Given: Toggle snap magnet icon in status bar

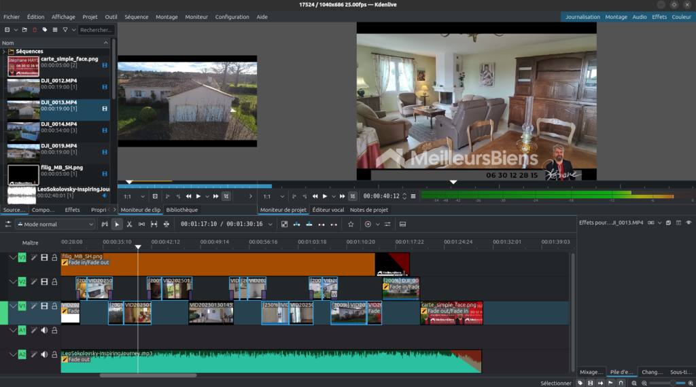Looking at the screenshot, I should click(x=621, y=383).
